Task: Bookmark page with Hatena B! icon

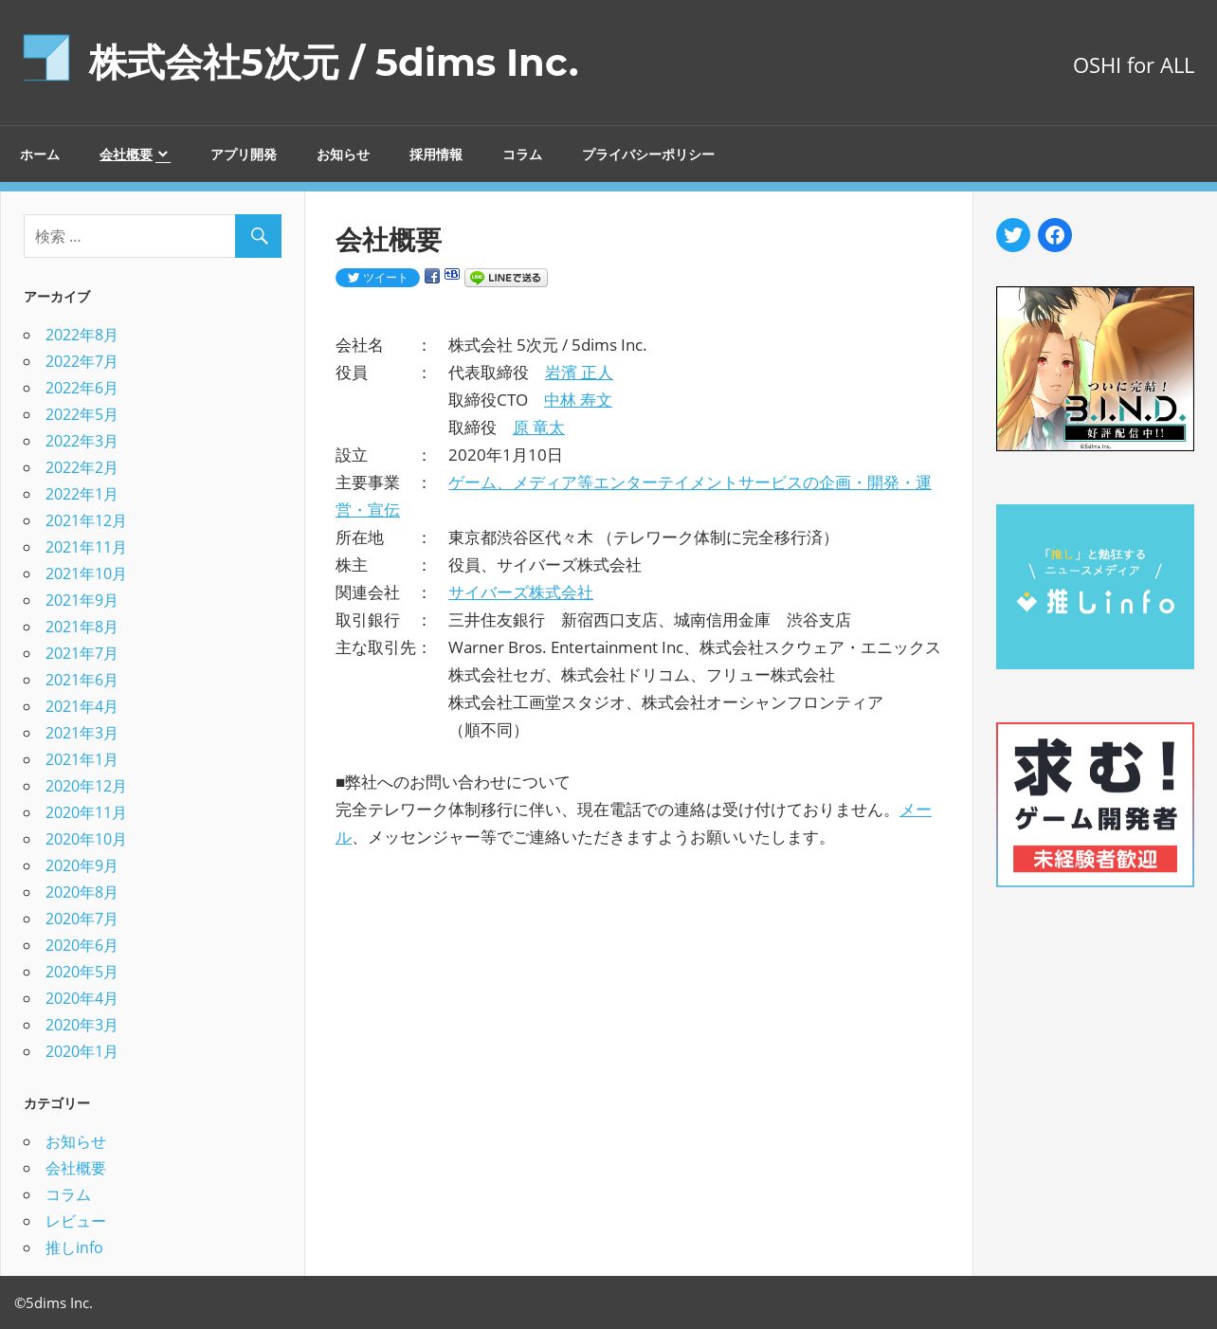Action: (x=452, y=275)
